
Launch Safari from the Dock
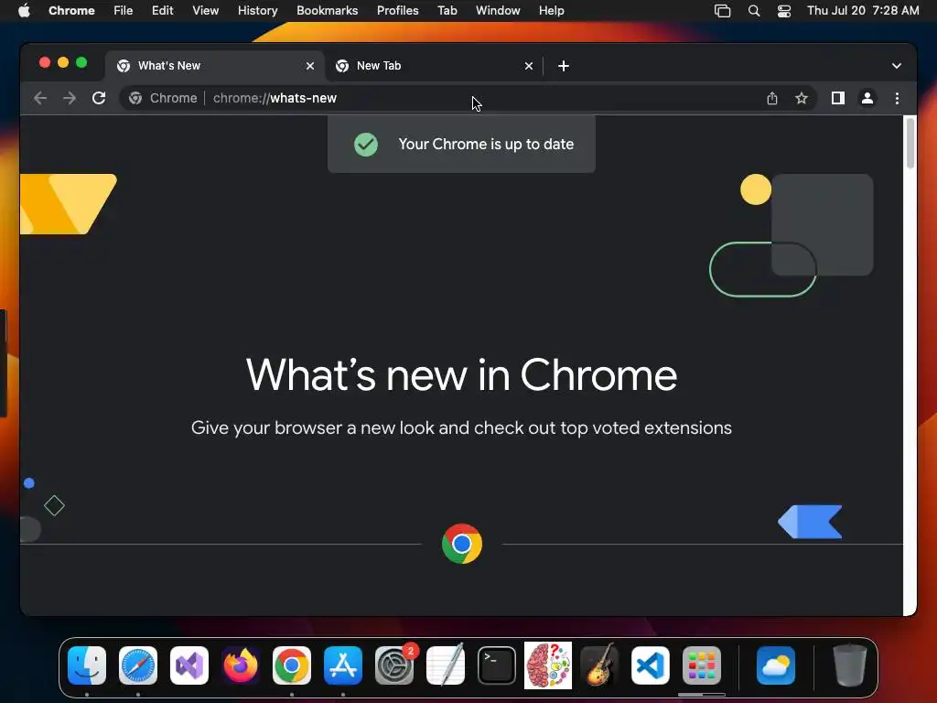138,665
